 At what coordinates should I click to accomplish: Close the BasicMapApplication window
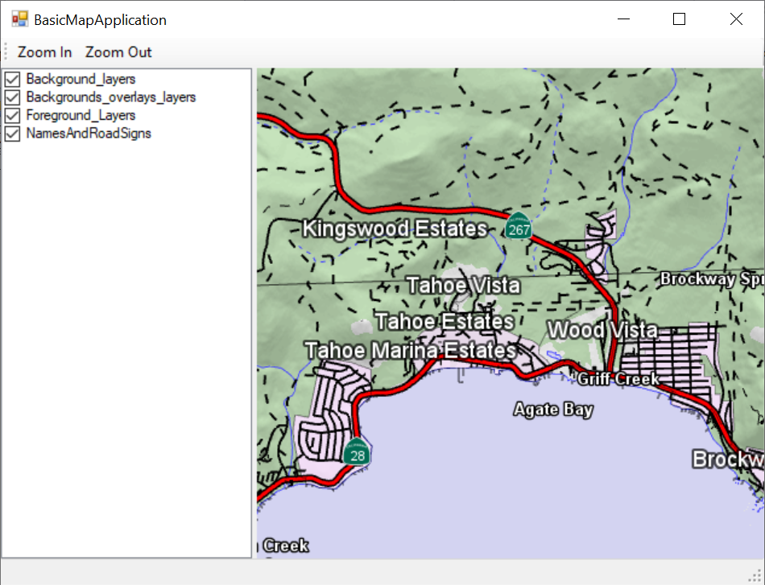(x=736, y=19)
